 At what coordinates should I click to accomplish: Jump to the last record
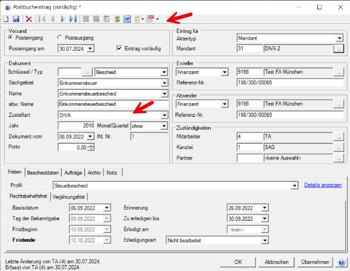tap(73, 19)
